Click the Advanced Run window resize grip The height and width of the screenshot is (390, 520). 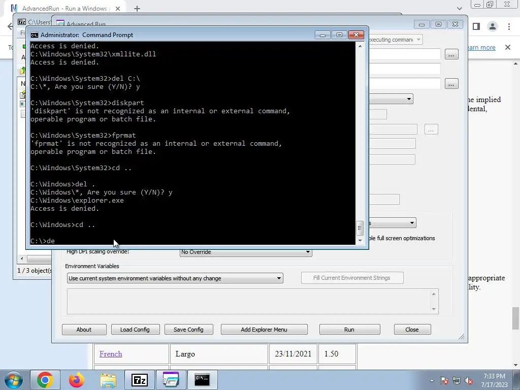click(x=462, y=337)
